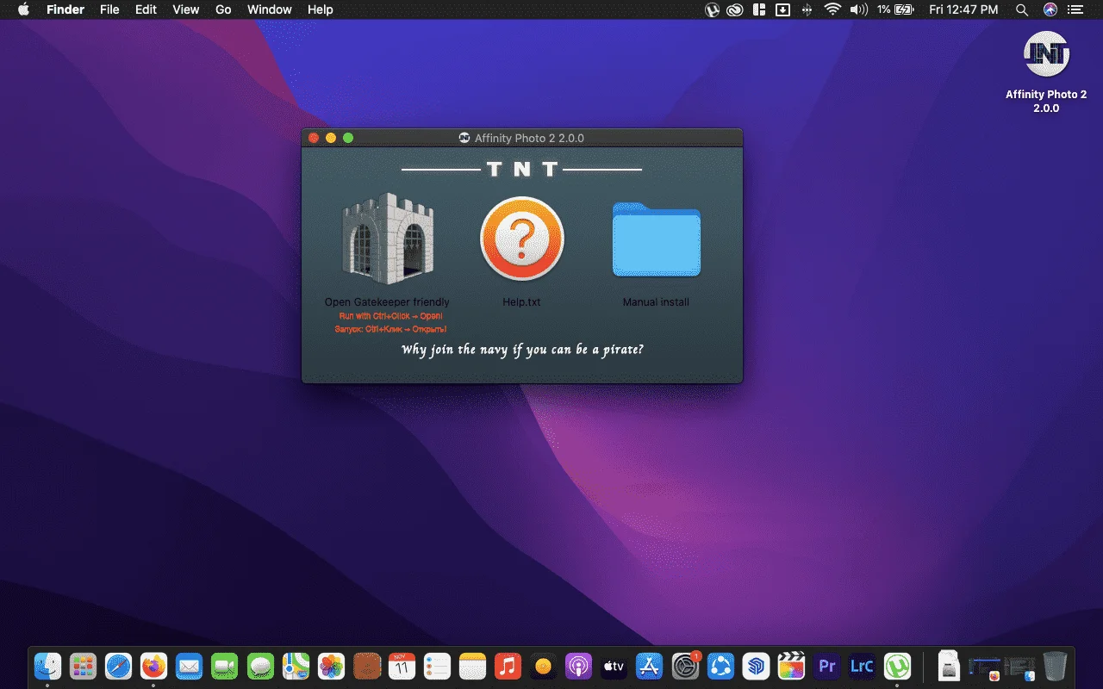Open Spotlight search in menu bar

tap(1022, 9)
